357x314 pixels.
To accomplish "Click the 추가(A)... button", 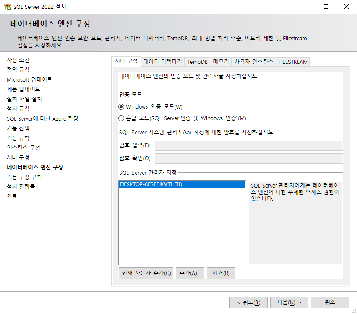I will [190, 273].
